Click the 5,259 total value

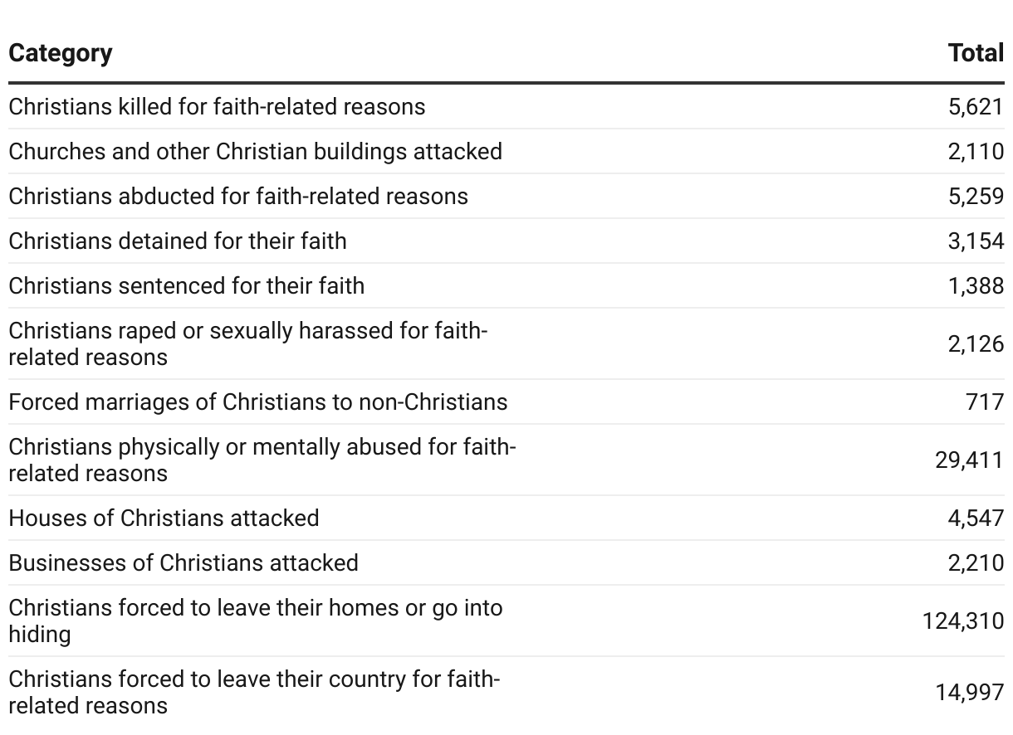(x=976, y=197)
